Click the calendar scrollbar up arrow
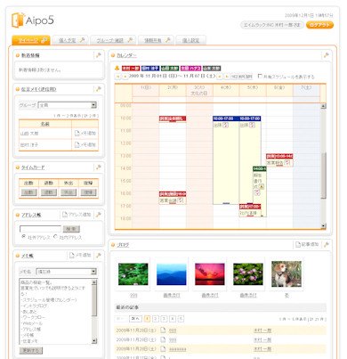This screenshot has width=347, height=359. [x=323, y=106]
